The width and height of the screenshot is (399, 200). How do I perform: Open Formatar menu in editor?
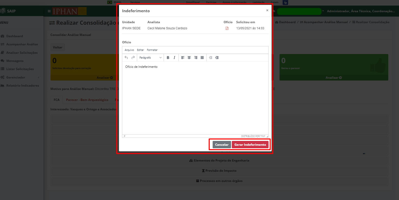152,50
